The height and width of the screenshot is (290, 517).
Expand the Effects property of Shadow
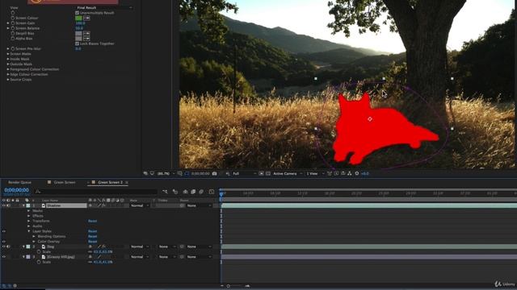[x=29, y=216]
